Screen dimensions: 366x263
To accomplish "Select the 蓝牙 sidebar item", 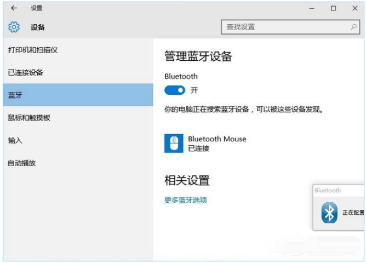I will click(15, 95).
